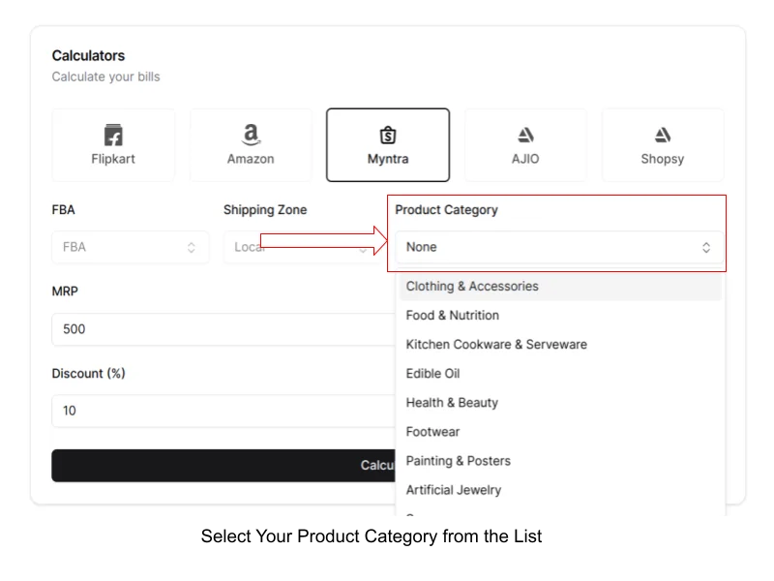The height and width of the screenshot is (581, 774).
Task: Select the Shopsy calculator tab
Action: [x=663, y=145]
